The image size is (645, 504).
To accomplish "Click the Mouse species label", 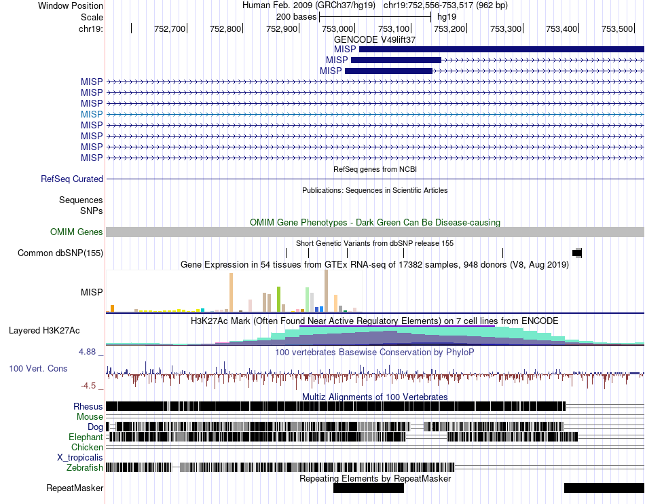I will (x=90, y=417).
